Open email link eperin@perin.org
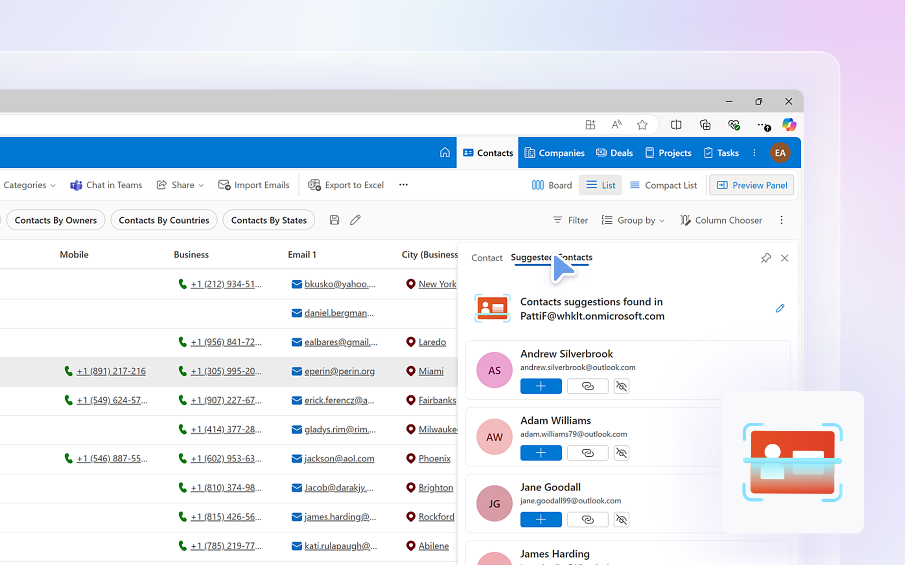 pos(339,371)
